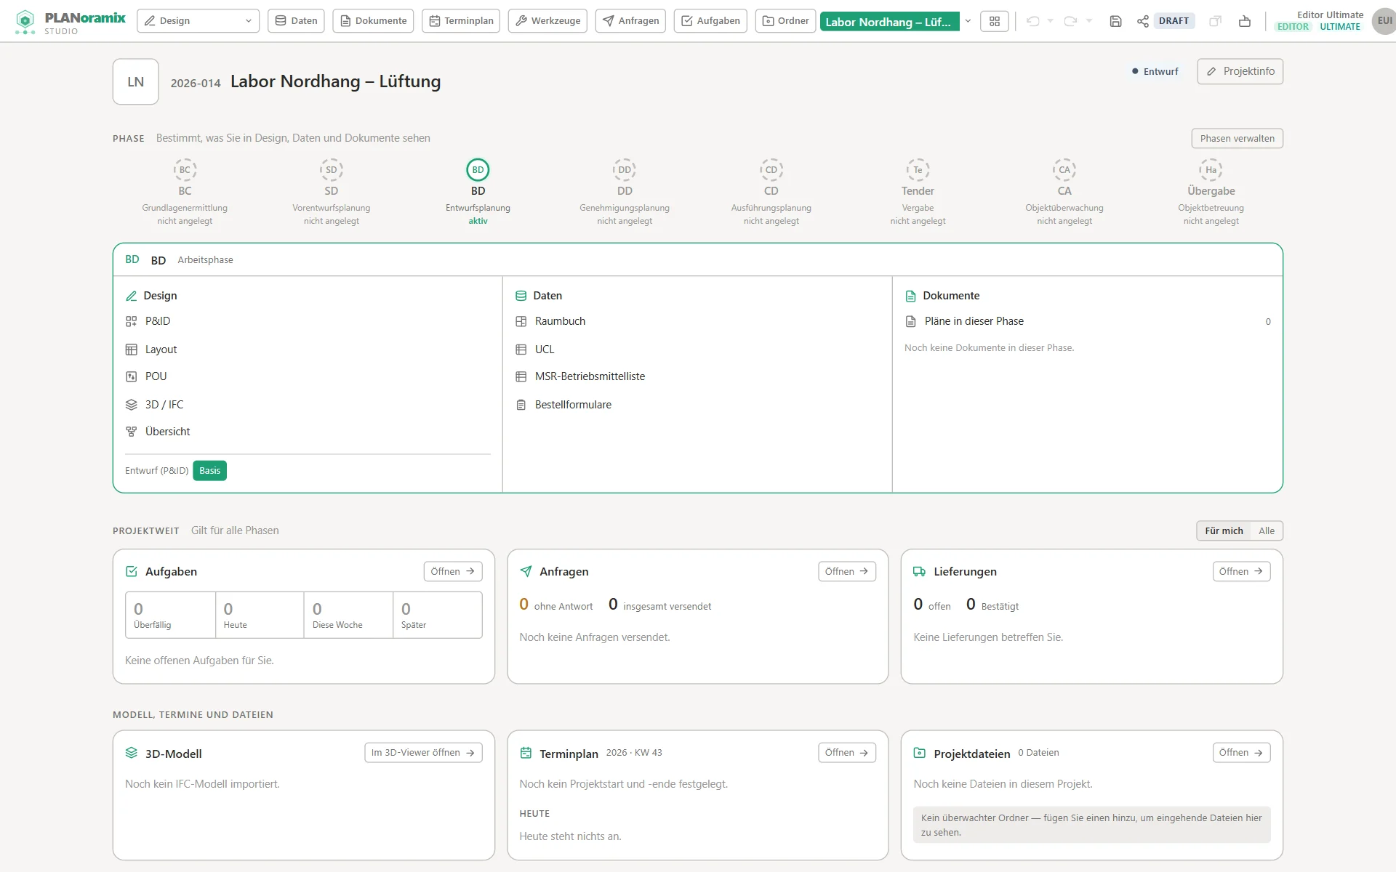Click the EUI user avatar
1396x872 pixels.
click(1384, 21)
